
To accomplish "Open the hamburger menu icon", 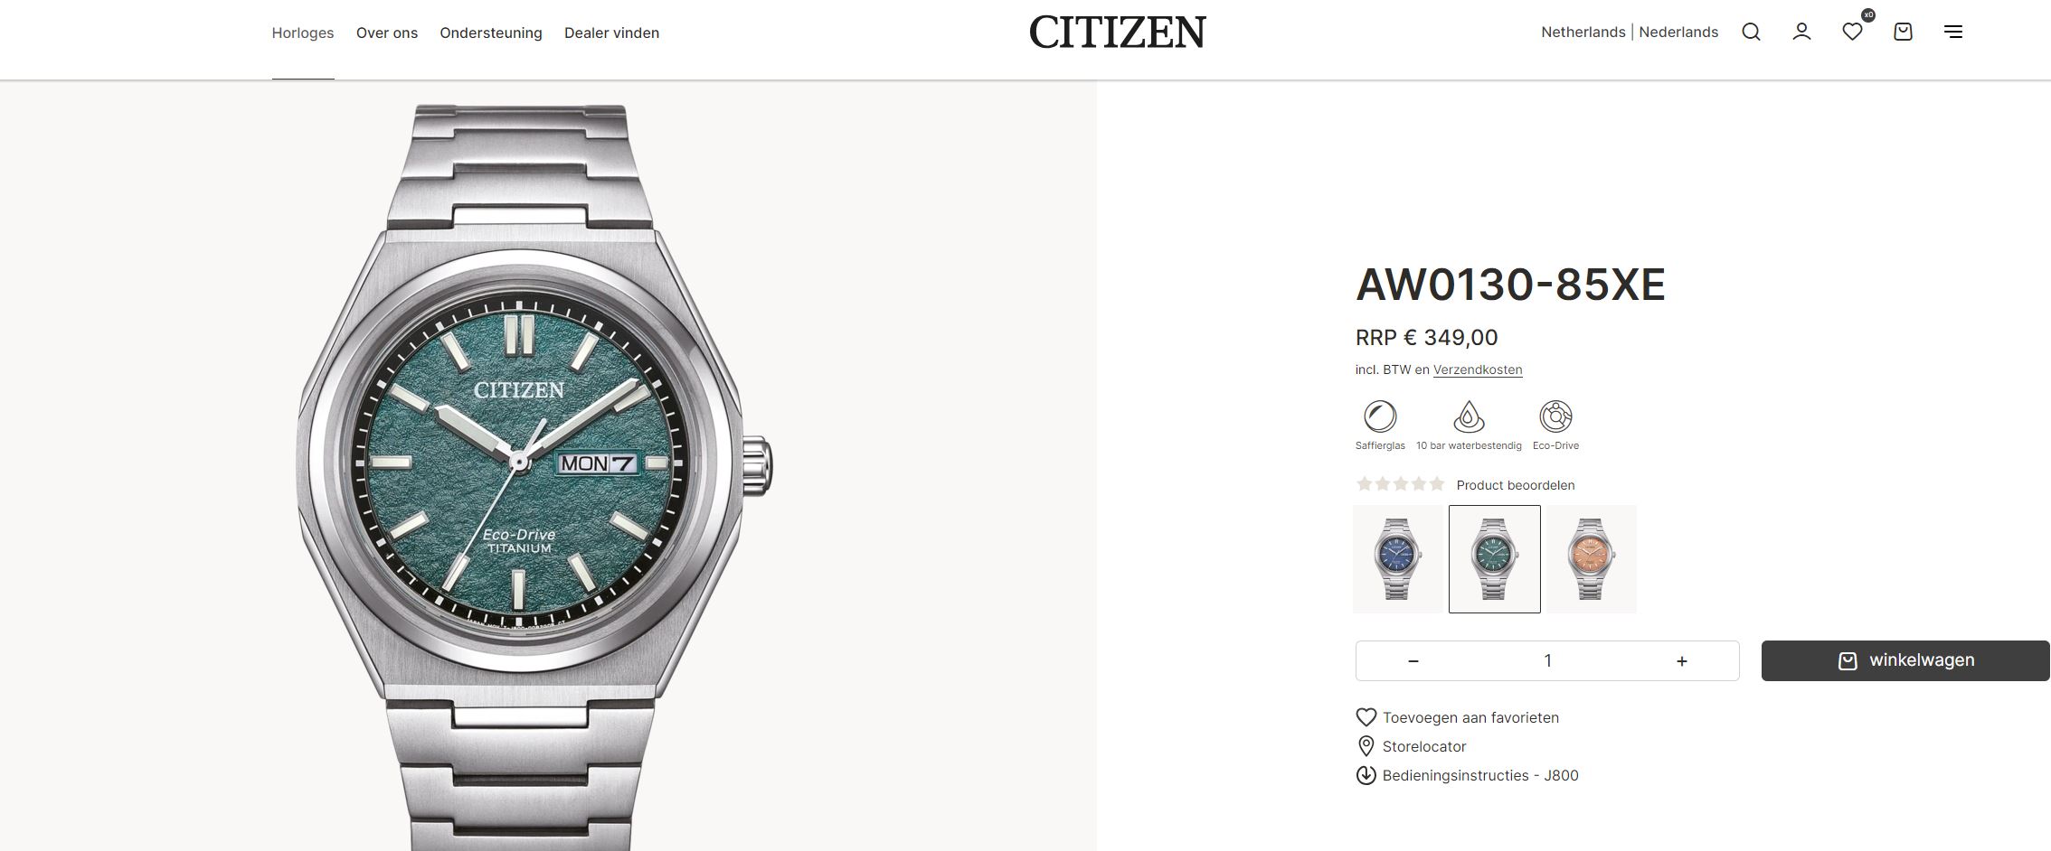I will tap(1953, 32).
